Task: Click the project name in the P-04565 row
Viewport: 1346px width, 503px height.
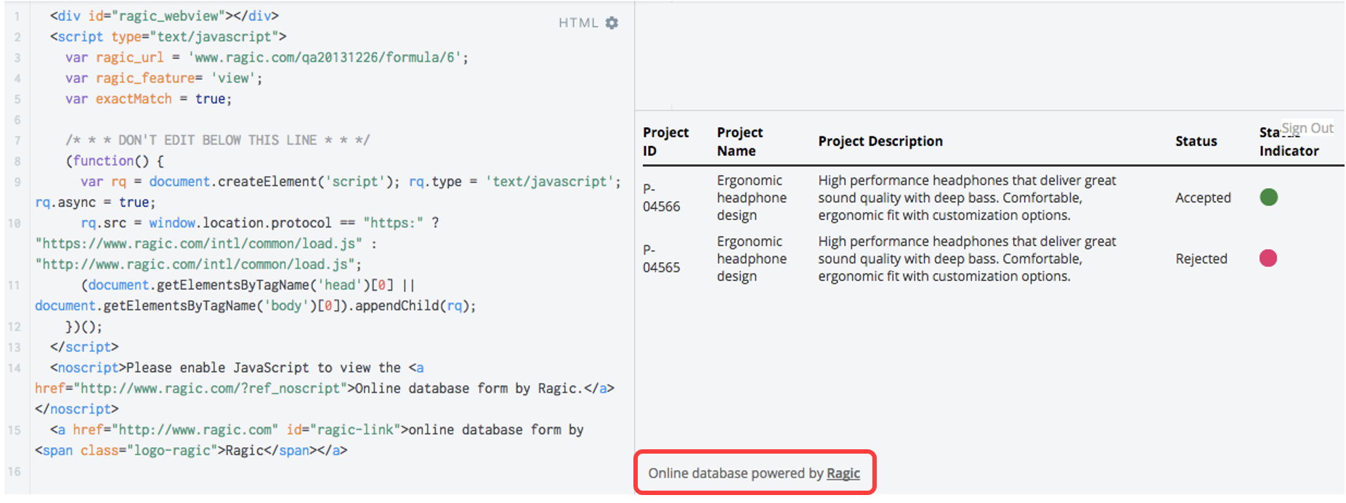Action: pos(752,258)
